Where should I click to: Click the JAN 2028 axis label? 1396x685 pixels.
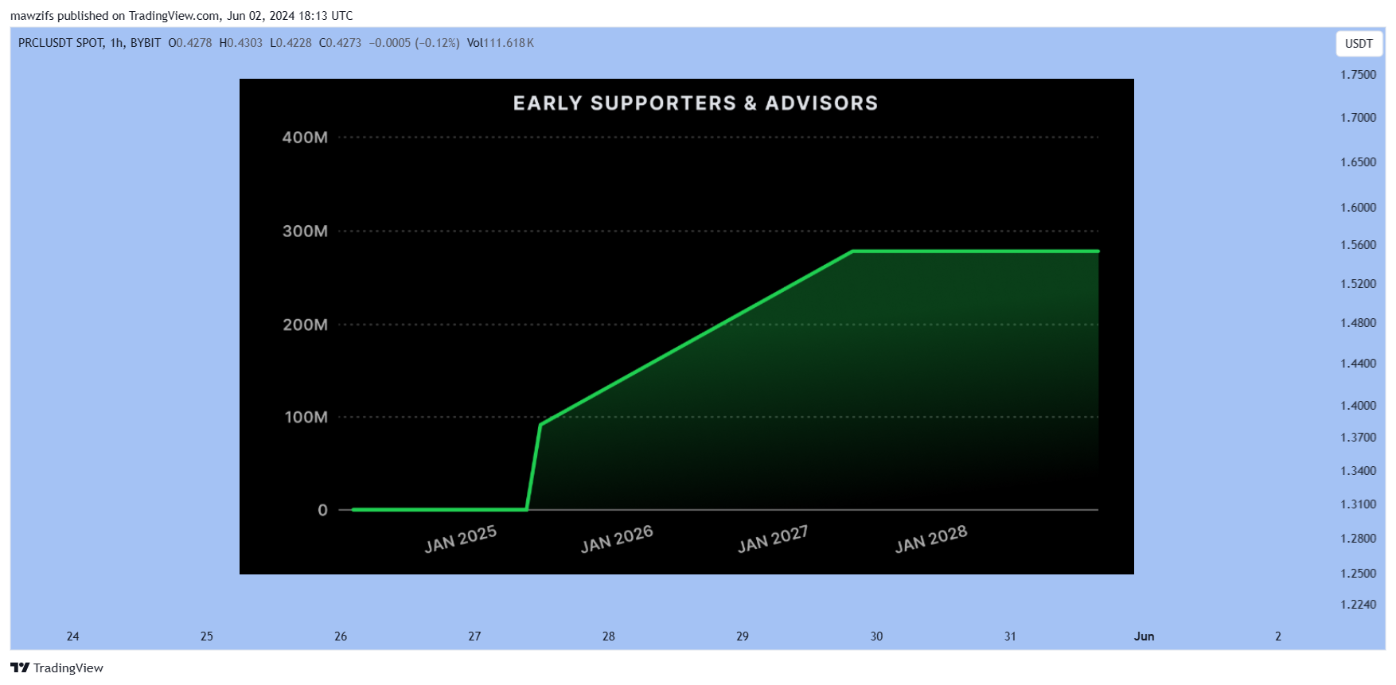930,539
